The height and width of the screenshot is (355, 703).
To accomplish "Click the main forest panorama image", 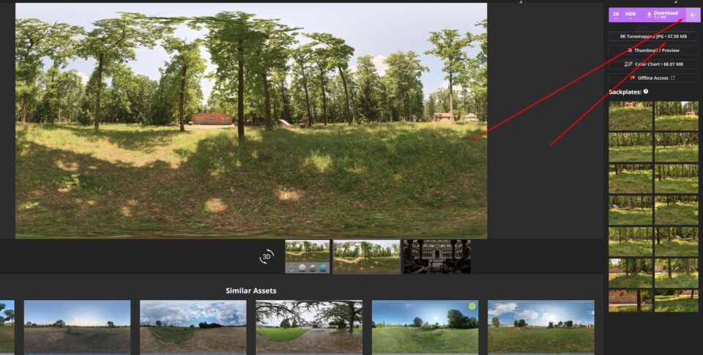I will [x=251, y=120].
